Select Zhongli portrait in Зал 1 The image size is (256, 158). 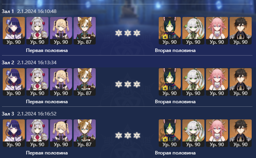[x=241, y=31]
